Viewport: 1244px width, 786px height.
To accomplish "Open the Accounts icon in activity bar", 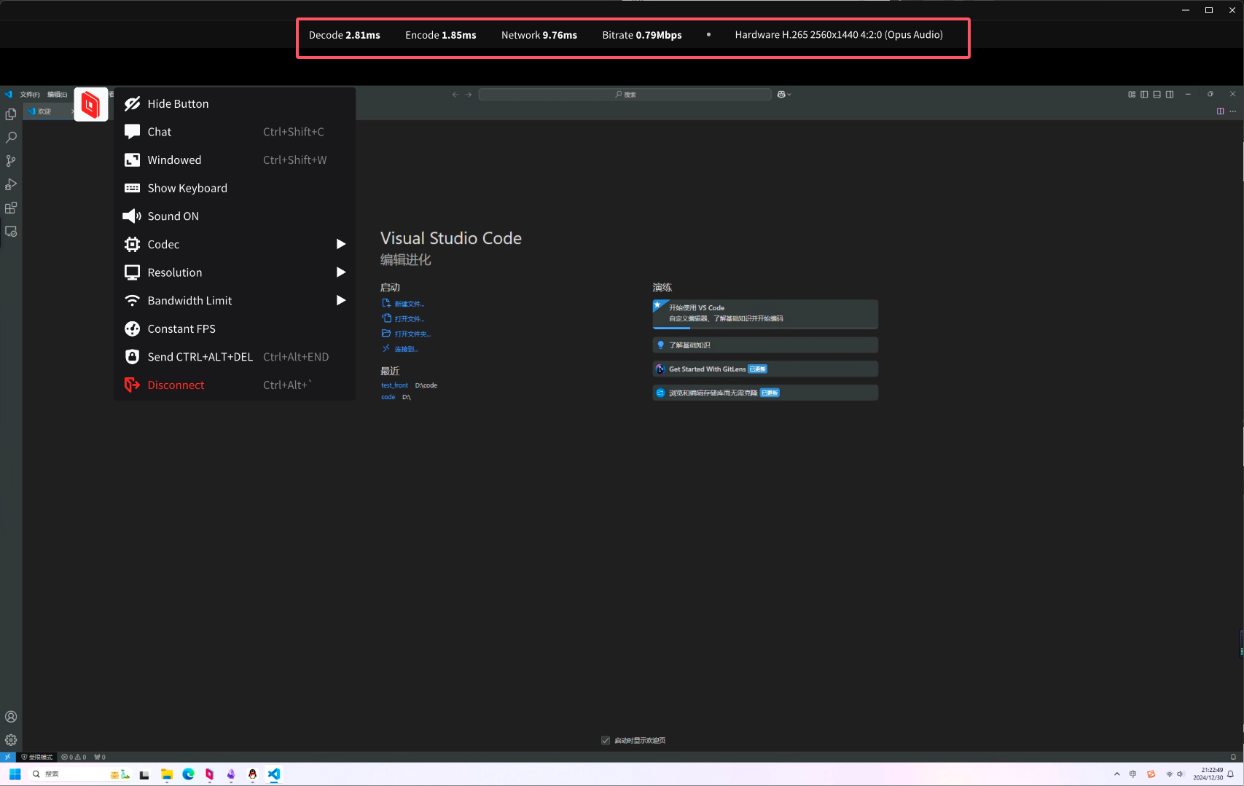I will point(11,717).
